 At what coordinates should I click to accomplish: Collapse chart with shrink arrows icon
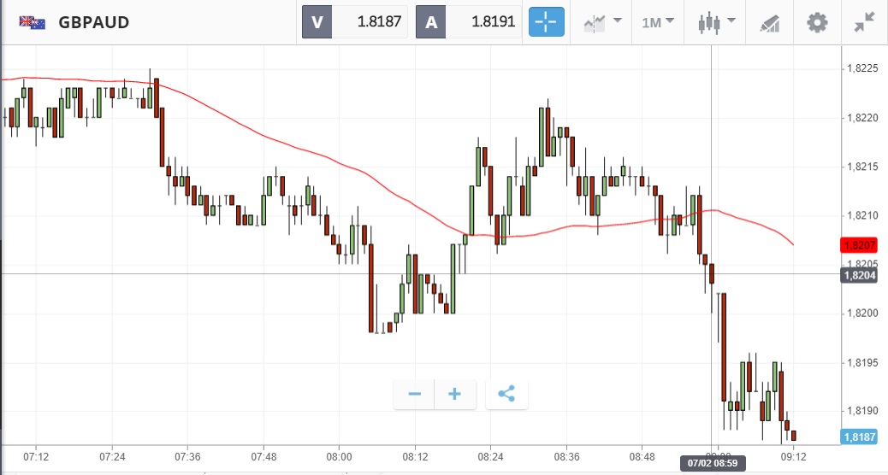[x=864, y=22]
